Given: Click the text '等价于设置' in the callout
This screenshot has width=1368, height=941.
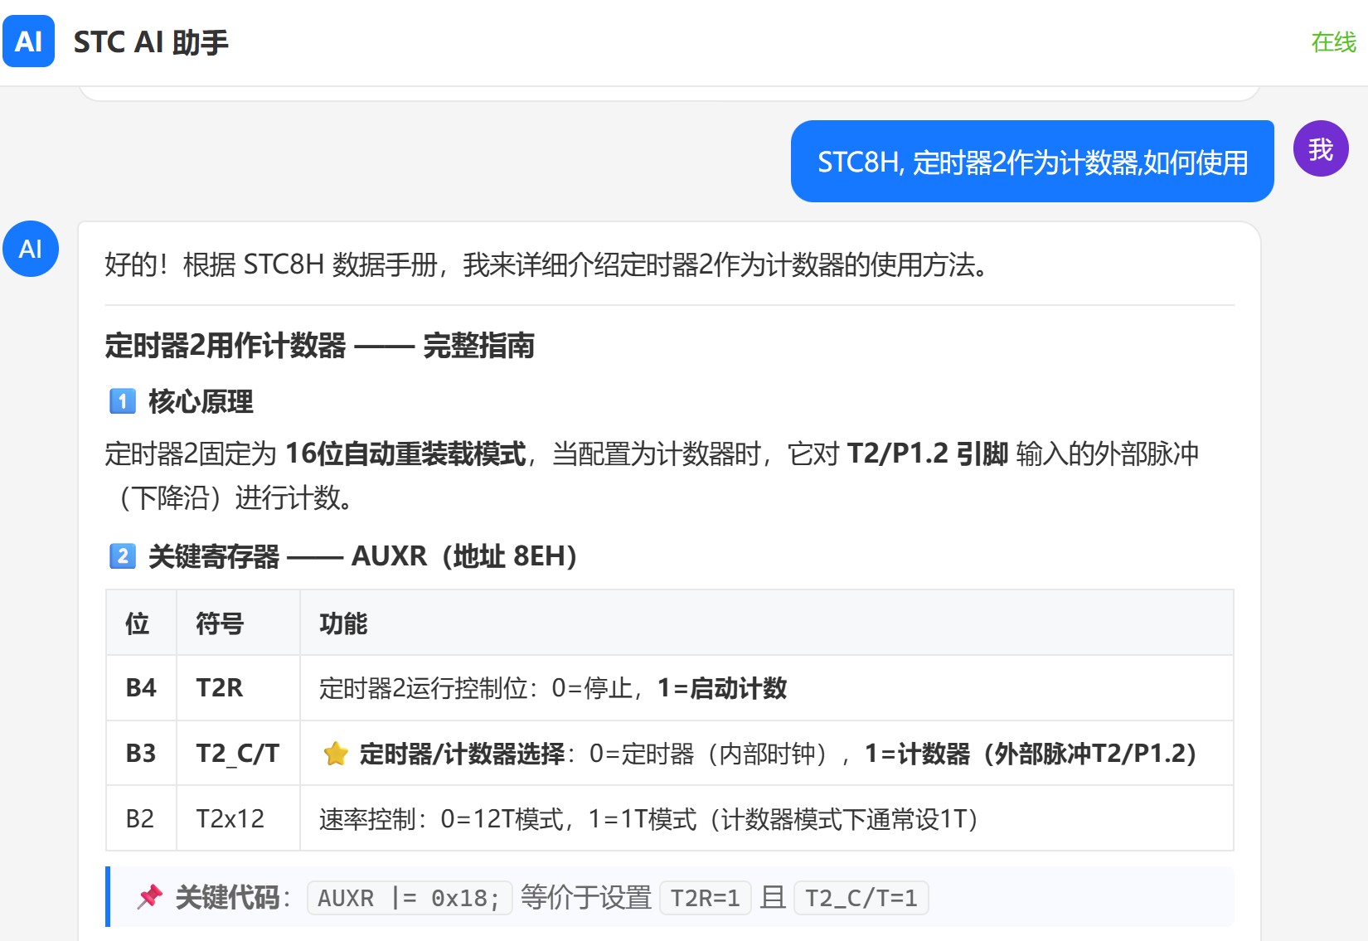Looking at the screenshot, I should 586,897.
